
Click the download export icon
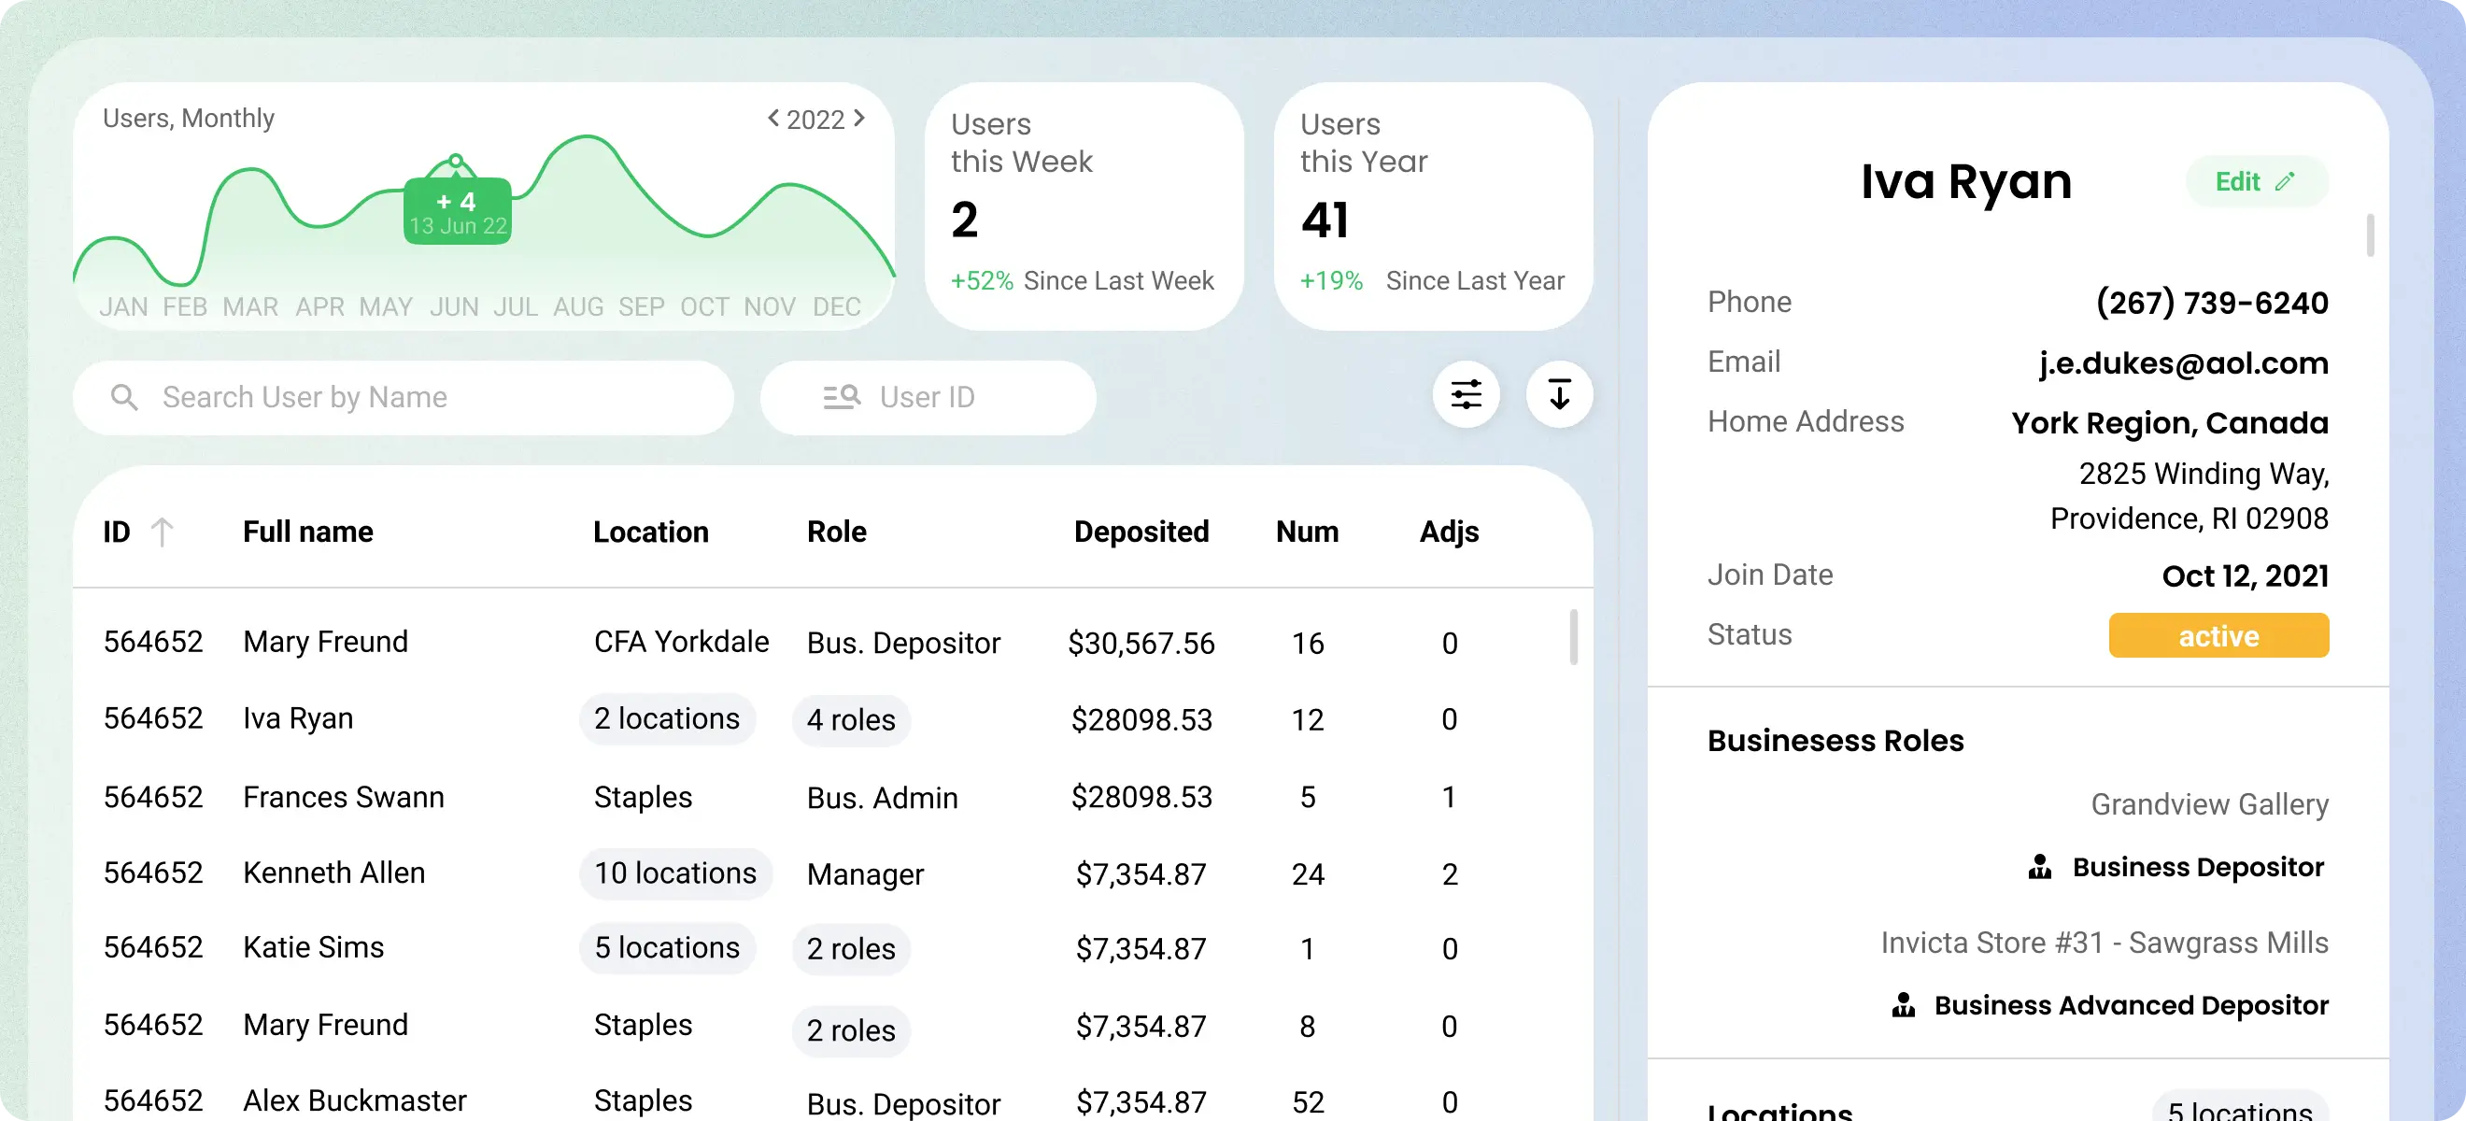tap(1559, 394)
